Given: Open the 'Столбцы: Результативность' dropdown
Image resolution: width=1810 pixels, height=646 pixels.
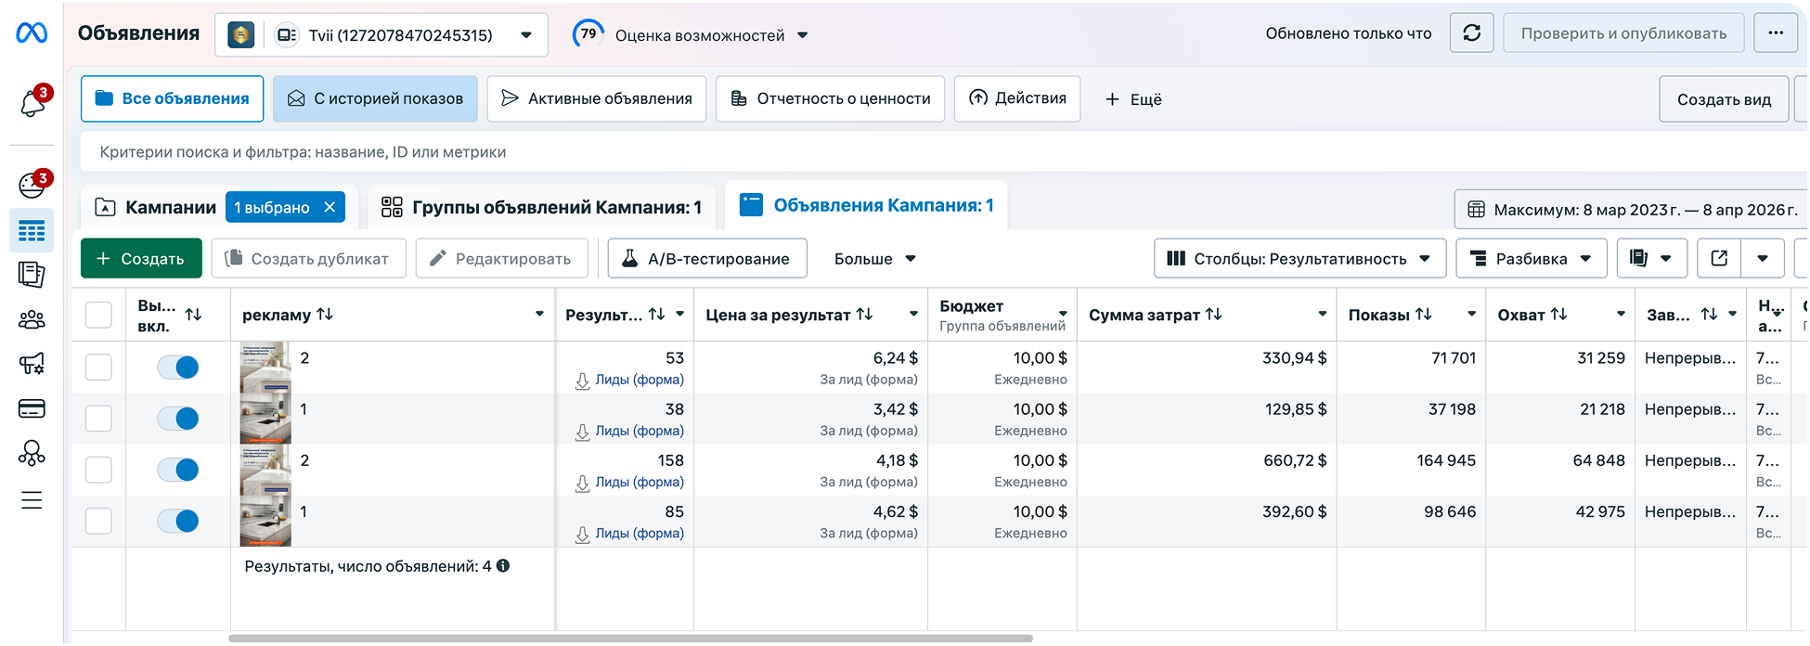Looking at the screenshot, I should pos(1299,259).
